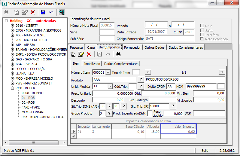
Task: Open the Imobilizado sub-tab
Action: coord(92,64)
